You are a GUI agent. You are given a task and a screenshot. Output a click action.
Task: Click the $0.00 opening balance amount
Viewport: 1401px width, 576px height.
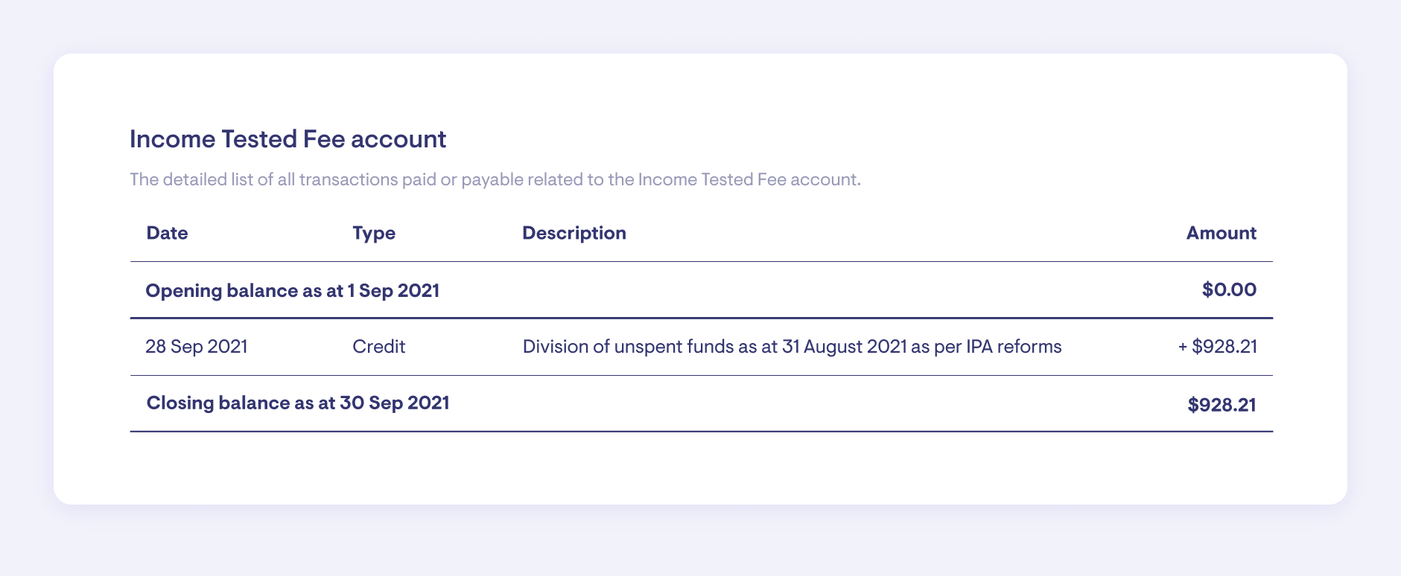pos(1228,290)
